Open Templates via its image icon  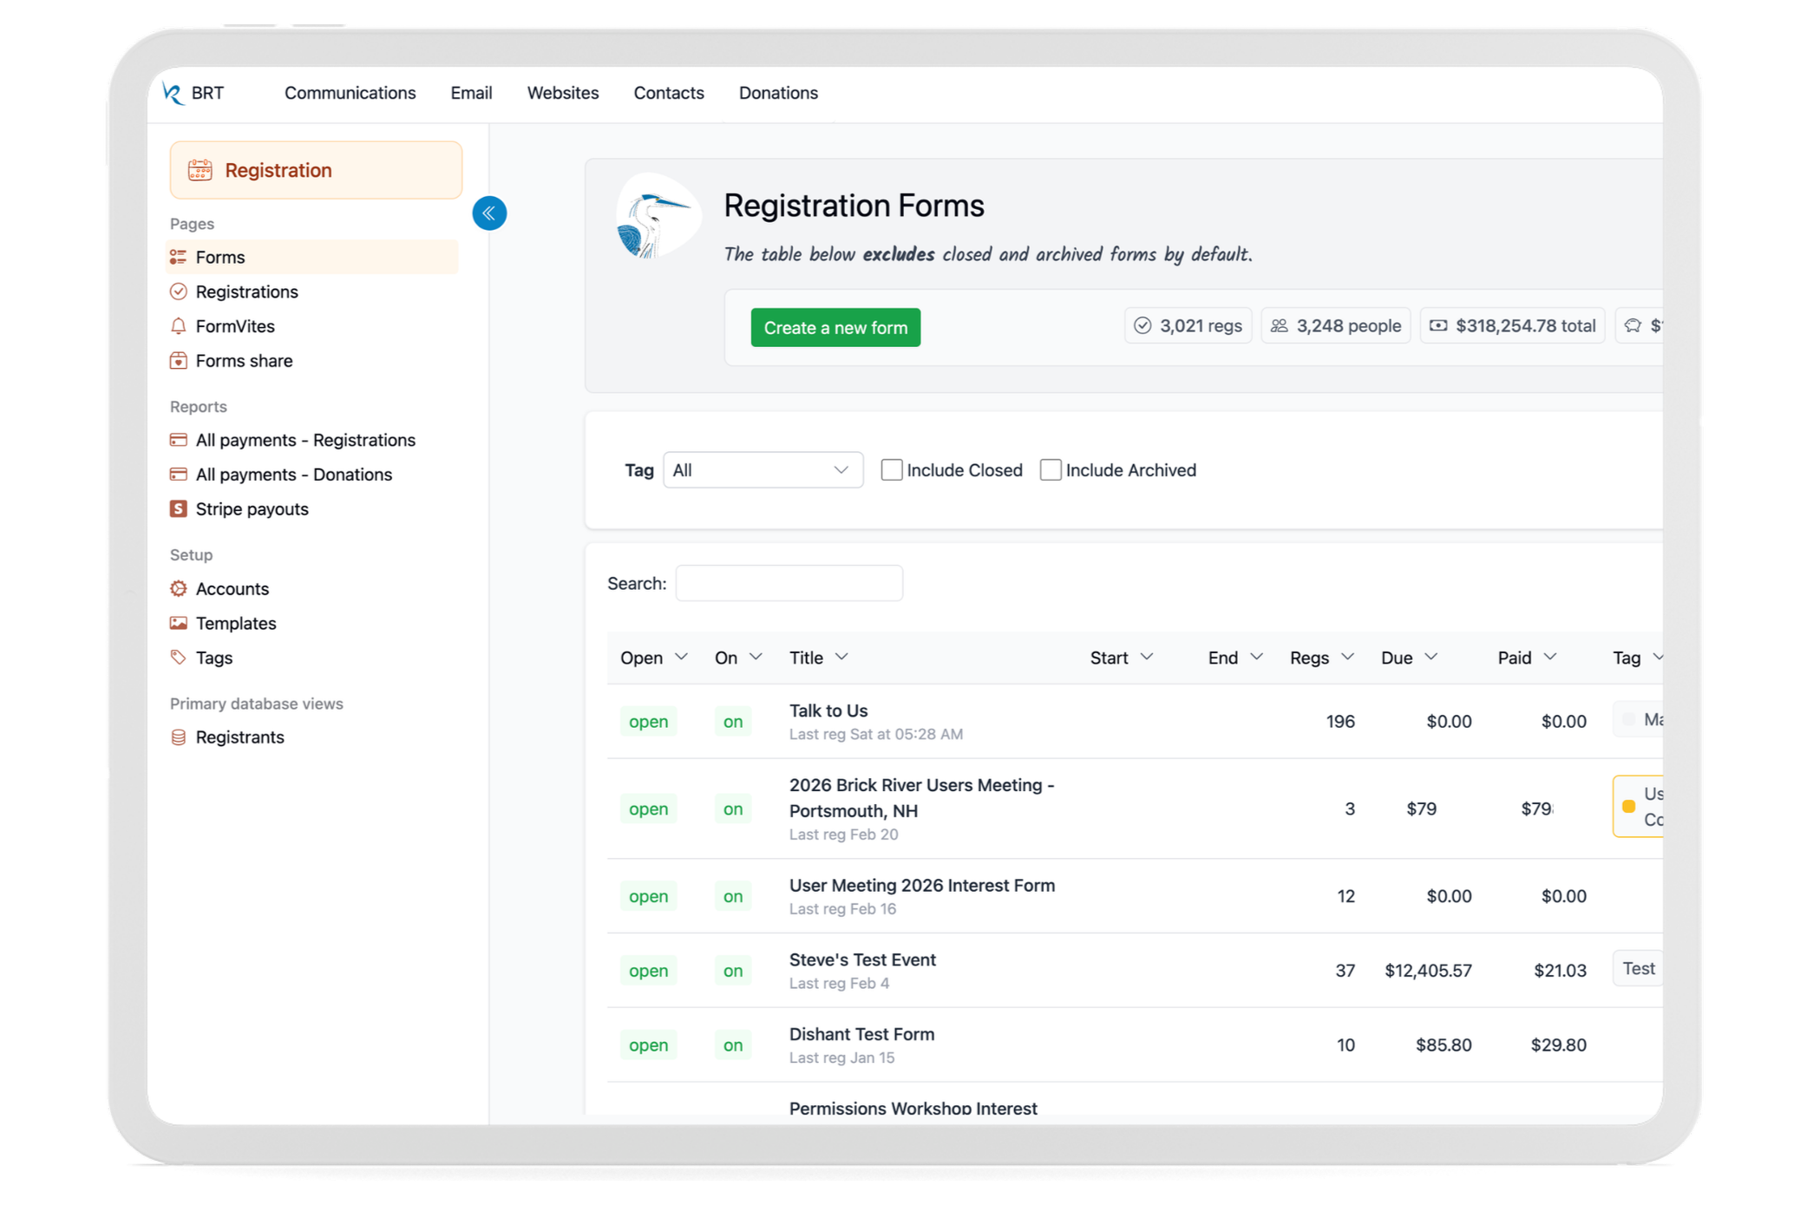(x=178, y=623)
